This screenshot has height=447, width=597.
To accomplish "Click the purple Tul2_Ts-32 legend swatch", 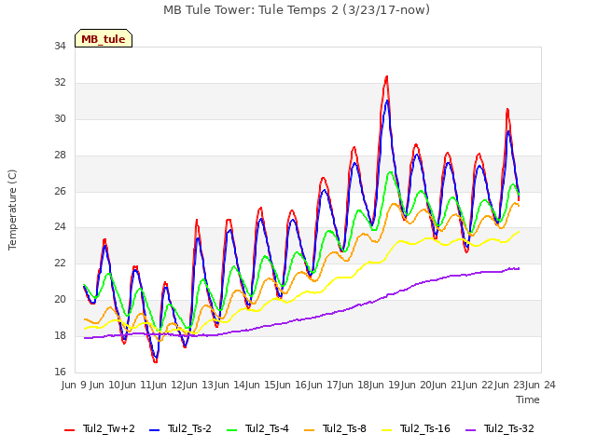I will (x=470, y=430).
